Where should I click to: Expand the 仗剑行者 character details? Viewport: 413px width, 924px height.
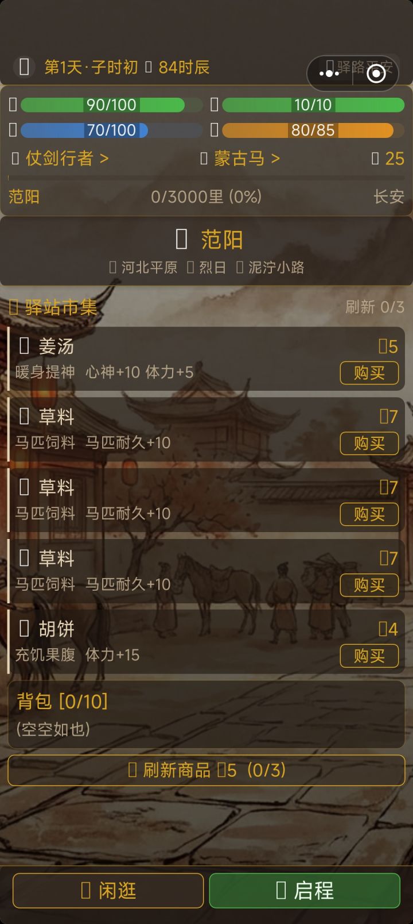tap(60, 158)
